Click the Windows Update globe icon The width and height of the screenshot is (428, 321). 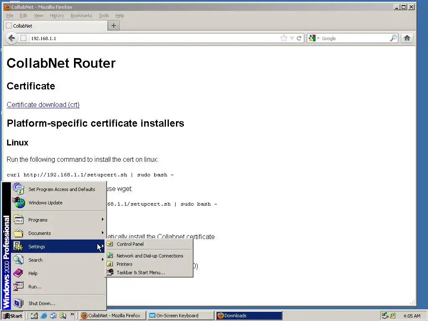(x=18, y=203)
